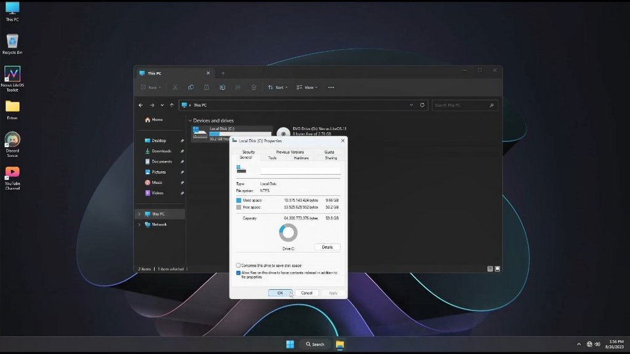Click the This PC address bar path
Screen dimensions: 630x354
click(x=200, y=105)
